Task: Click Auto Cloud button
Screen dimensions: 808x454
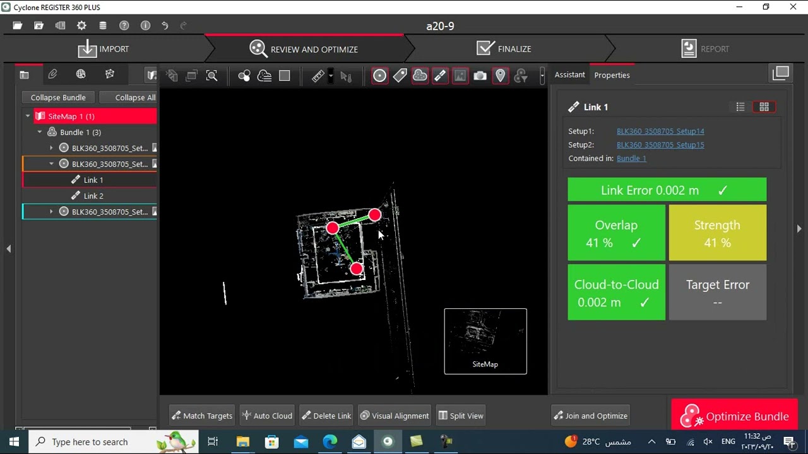Action: (266, 416)
